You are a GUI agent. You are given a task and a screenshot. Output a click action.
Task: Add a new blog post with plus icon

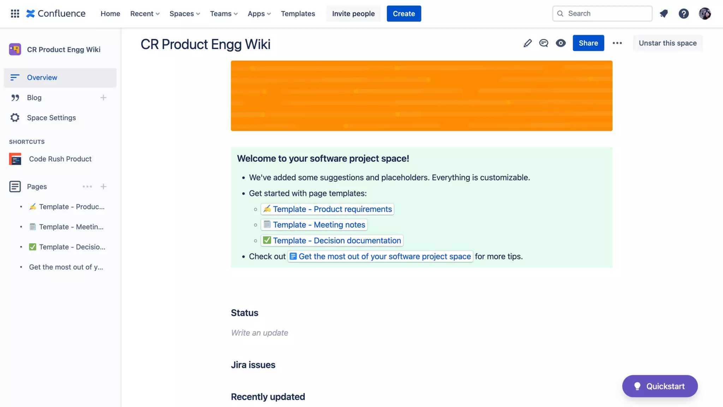(103, 98)
